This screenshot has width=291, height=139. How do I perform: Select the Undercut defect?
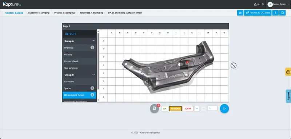pos(79,48)
